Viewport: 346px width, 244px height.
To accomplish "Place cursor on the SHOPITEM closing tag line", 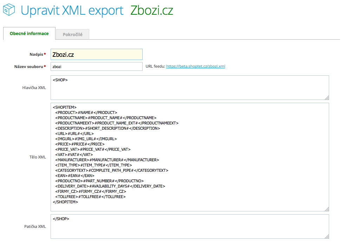I will (65, 202).
